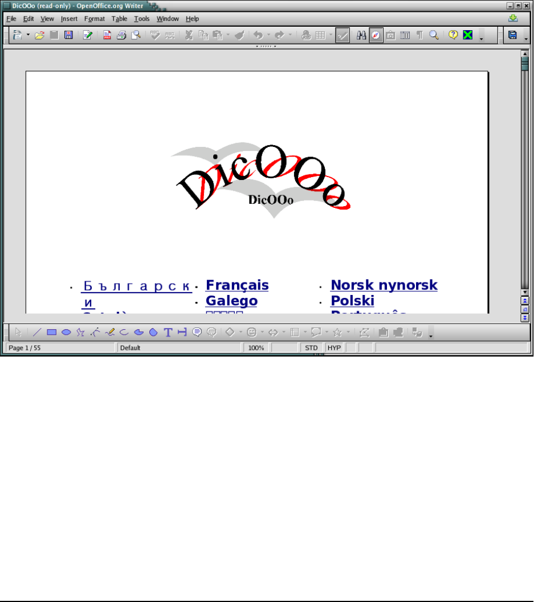Image resolution: width=534 pixels, height=602 pixels.
Task: Toggle the Show Draw Functions button
Action: tap(343, 36)
